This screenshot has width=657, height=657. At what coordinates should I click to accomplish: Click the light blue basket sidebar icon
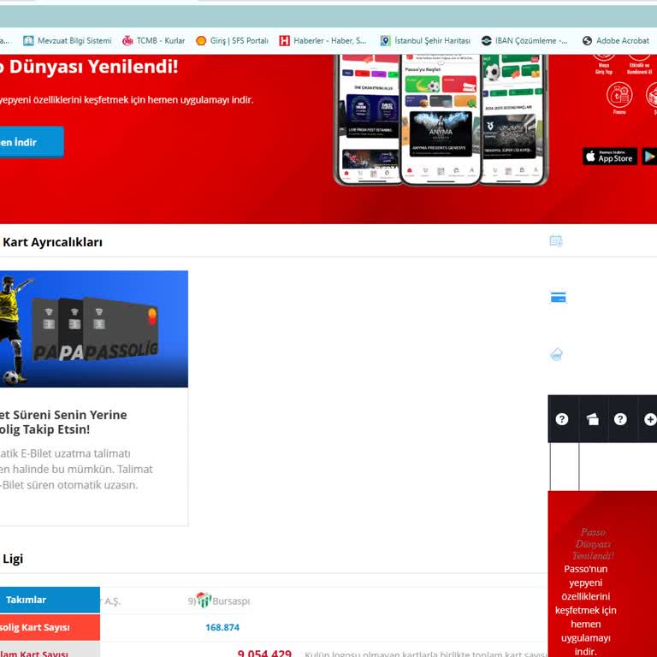pos(556,354)
